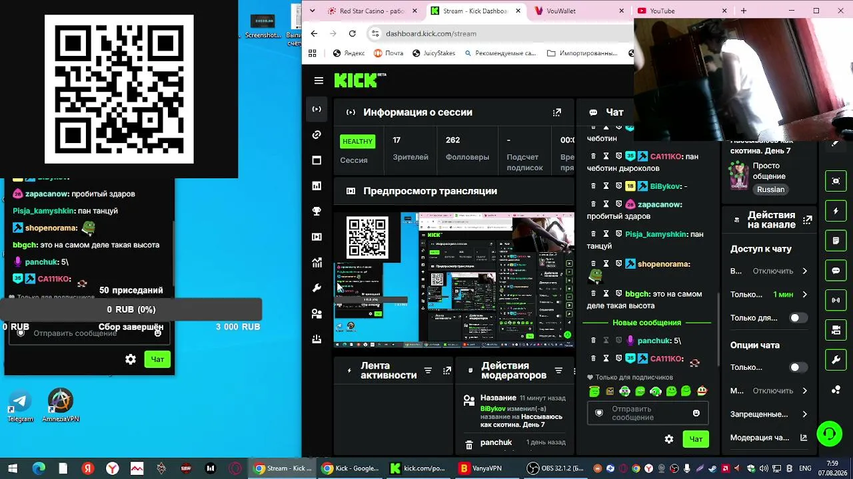Pop out the channel actions panel
The width and height of the screenshot is (853, 479).
click(x=808, y=220)
